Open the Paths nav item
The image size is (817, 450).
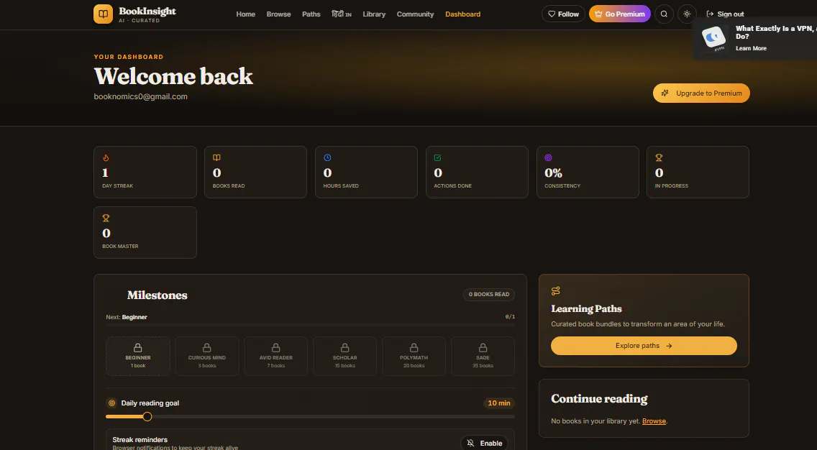point(311,14)
